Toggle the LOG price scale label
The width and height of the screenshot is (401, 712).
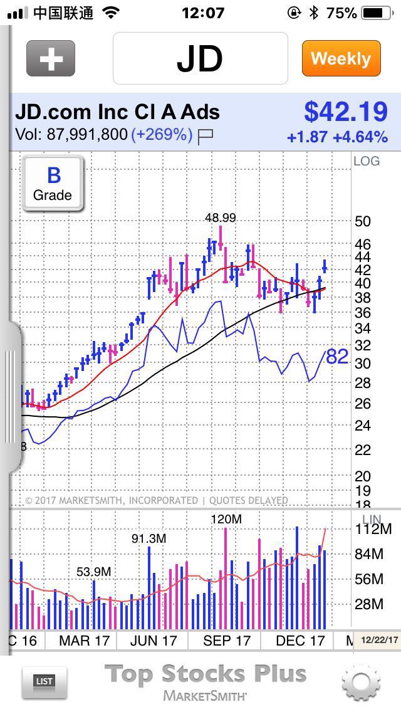coord(367,160)
